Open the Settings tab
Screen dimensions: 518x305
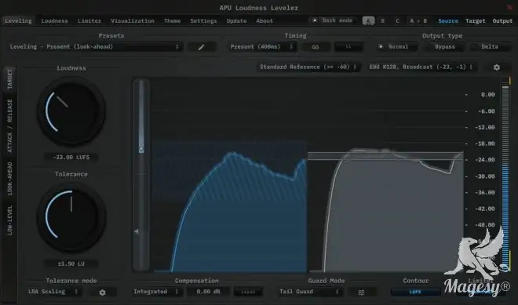click(203, 21)
